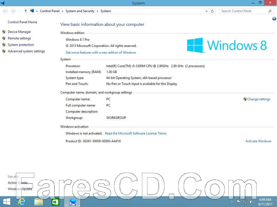Go up one level with the Up arrow
This screenshot has height=207, width=277.
[x=26, y=11]
